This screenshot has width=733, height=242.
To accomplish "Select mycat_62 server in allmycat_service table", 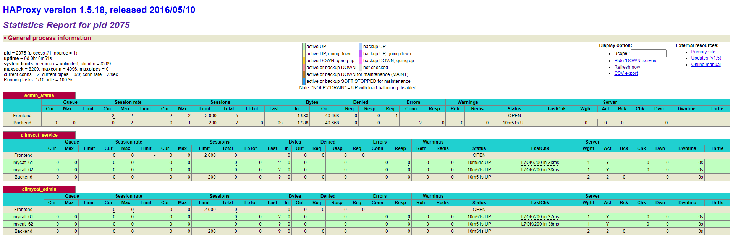I will (23, 170).
